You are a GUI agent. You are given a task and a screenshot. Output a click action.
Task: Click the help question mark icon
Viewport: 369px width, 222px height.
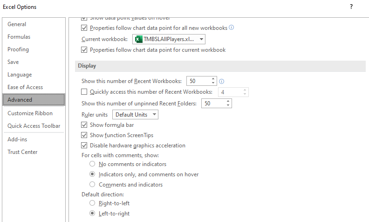351,7
